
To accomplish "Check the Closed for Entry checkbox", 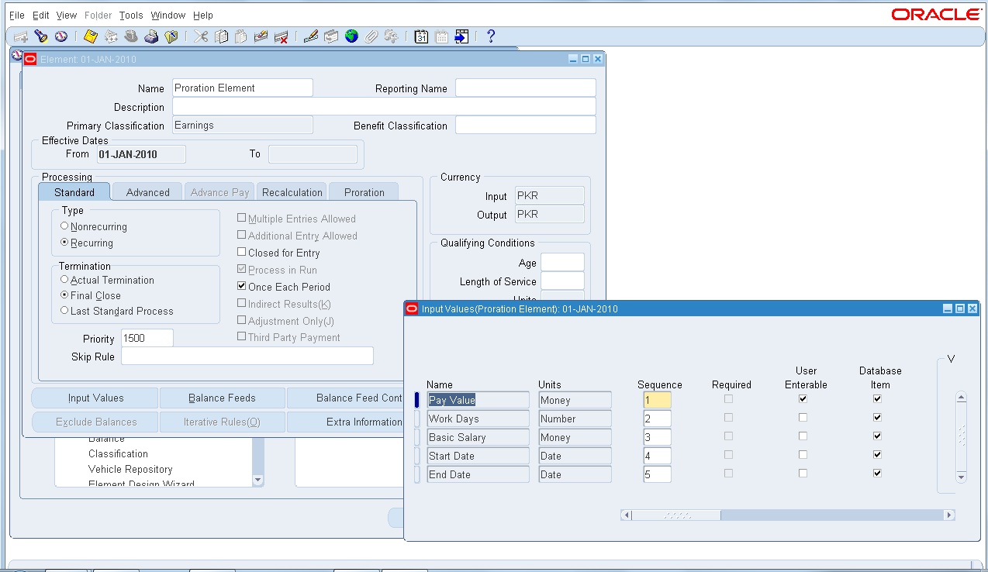I will point(242,253).
